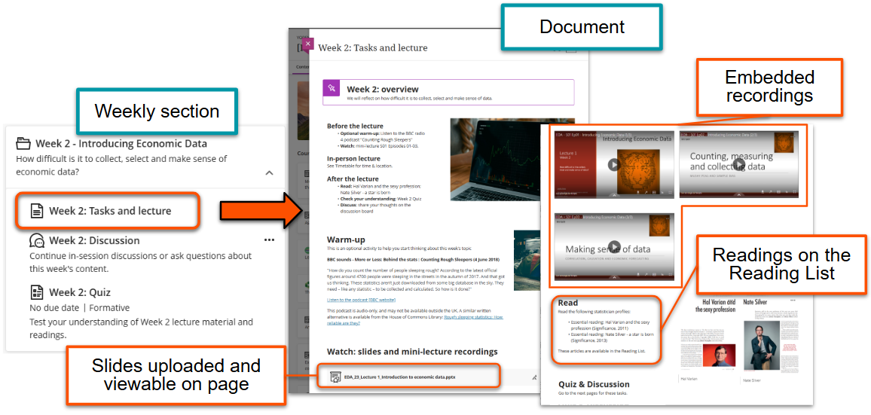
Task: Play the Introducing Economic Data video
Action: click(615, 165)
